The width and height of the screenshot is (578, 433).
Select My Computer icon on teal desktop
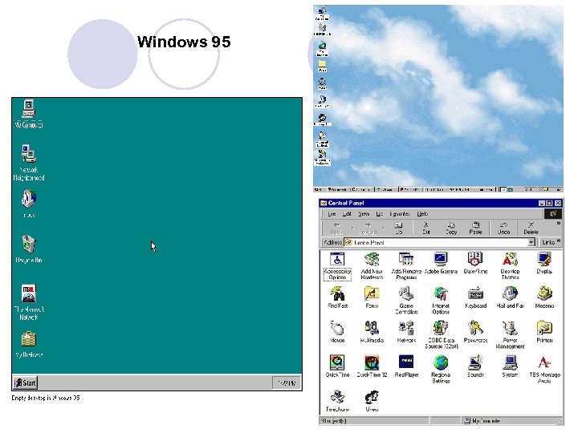[x=28, y=114]
